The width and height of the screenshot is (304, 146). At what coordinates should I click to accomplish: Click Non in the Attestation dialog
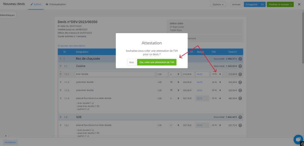(131, 62)
